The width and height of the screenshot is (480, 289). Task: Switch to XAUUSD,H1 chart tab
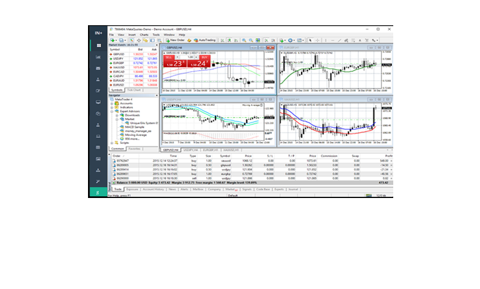231,150
